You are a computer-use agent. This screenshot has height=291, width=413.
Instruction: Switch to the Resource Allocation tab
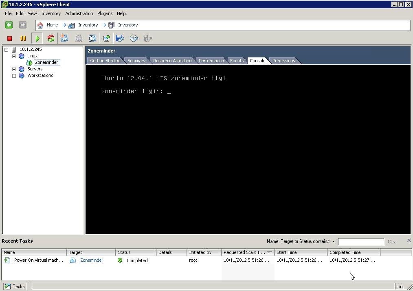tap(172, 61)
